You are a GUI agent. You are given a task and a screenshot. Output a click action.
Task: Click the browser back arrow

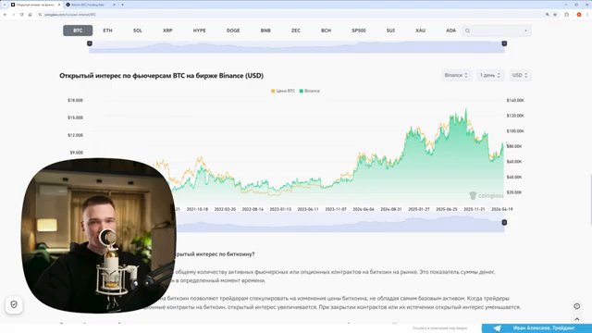[5, 15]
